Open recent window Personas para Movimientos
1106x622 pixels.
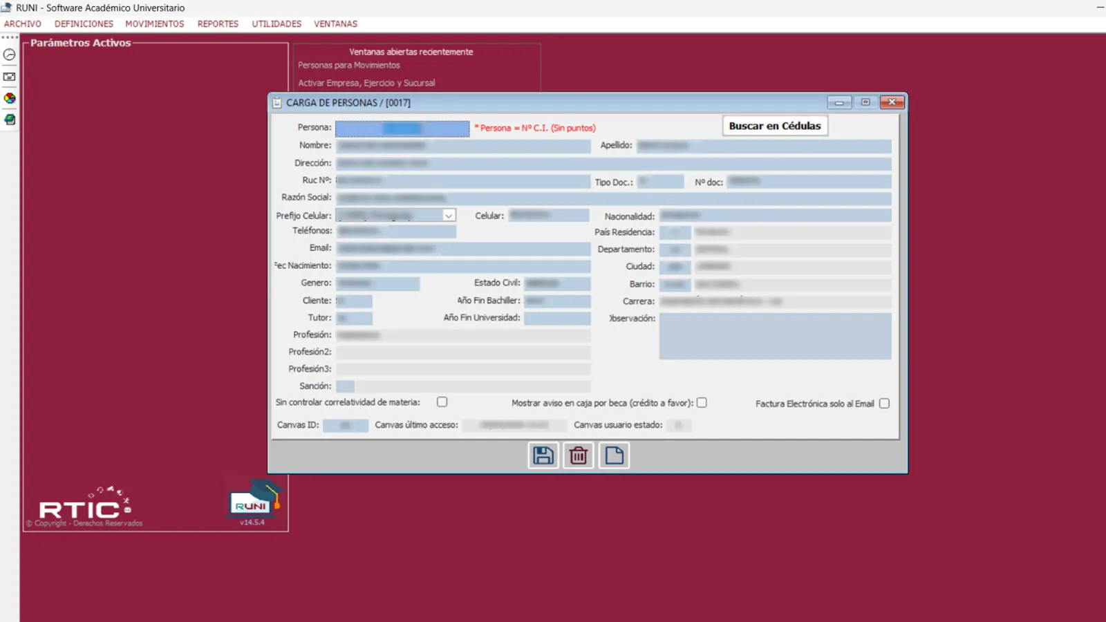click(x=349, y=65)
